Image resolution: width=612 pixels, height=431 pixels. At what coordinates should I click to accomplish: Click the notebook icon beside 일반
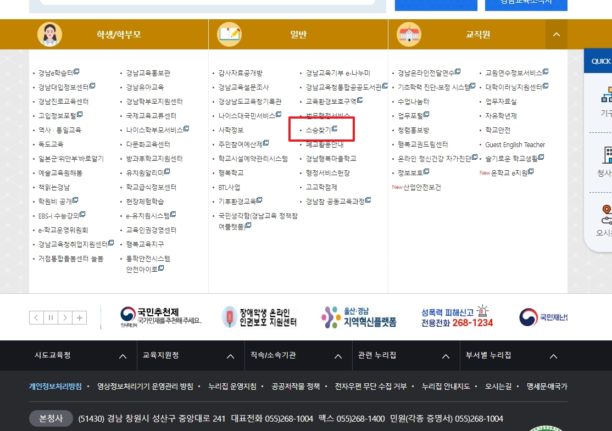click(229, 35)
